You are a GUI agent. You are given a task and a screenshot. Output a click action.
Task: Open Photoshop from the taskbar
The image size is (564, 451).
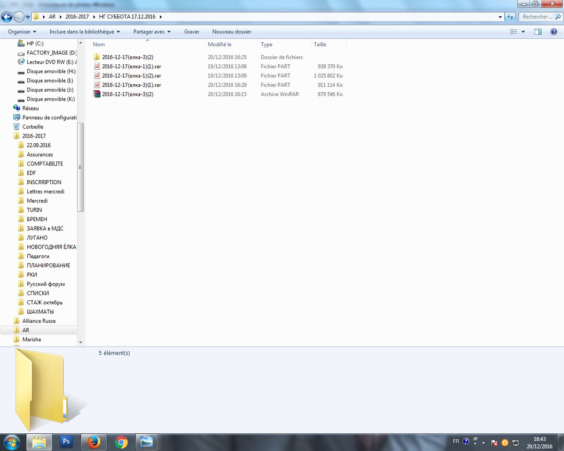click(x=66, y=441)
